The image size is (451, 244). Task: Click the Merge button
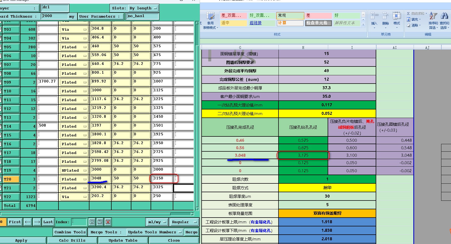pyautogui.click(x=191, y=232)
